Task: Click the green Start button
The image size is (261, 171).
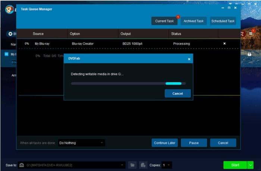Action: [x=235, y=165]
